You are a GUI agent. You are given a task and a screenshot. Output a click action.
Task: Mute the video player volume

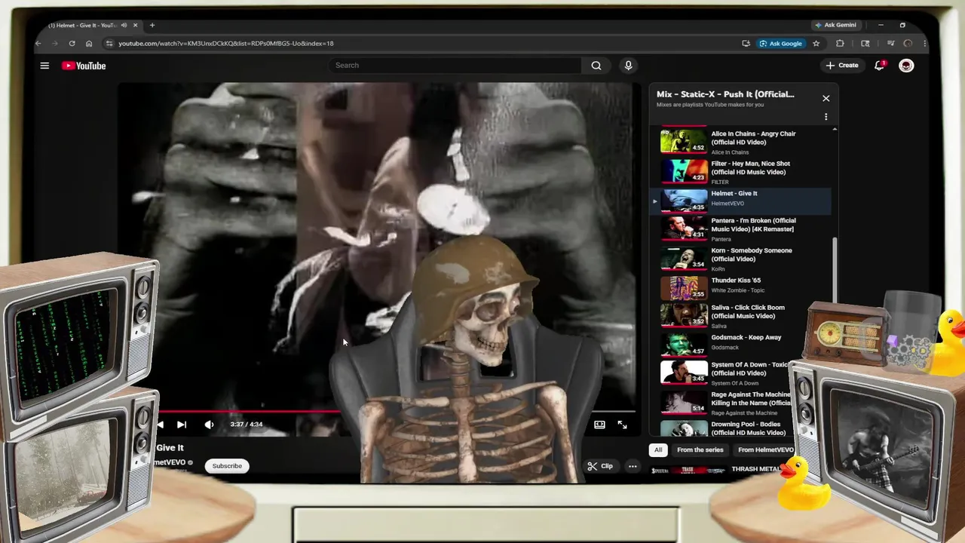[x=209, y=425]
